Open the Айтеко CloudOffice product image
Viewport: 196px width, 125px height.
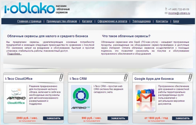pyautogui.click(x=16, y=98)
